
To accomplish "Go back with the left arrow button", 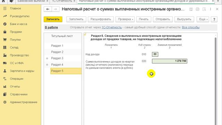I will (x=48, y=9).
